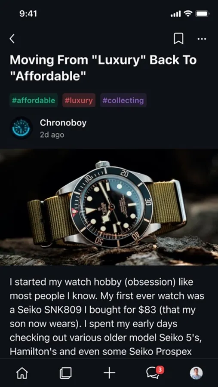
Task: Select the #affordable tag
Action: tap(34, 100)
